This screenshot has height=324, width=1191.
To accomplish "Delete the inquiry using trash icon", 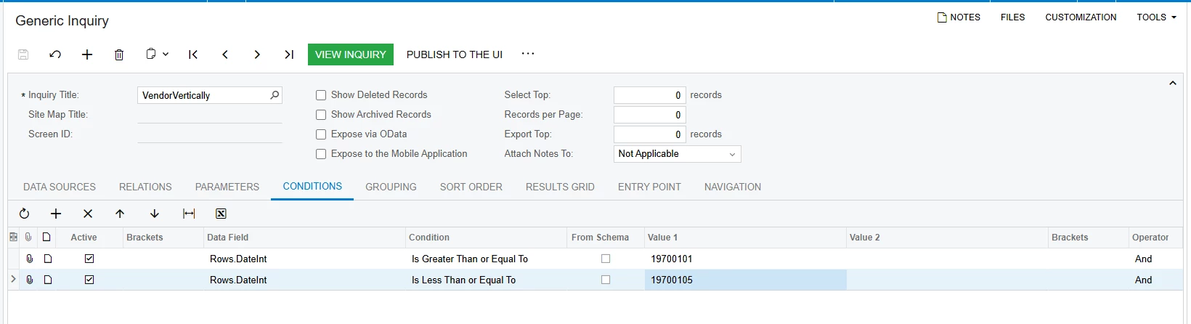I will (x=119, y=54).
